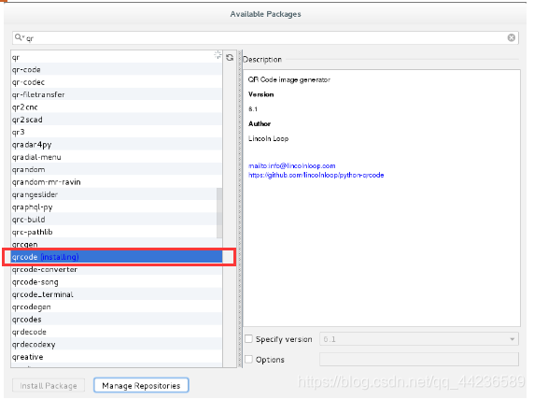
Task: Reload the package list
Action: point(230,57)
